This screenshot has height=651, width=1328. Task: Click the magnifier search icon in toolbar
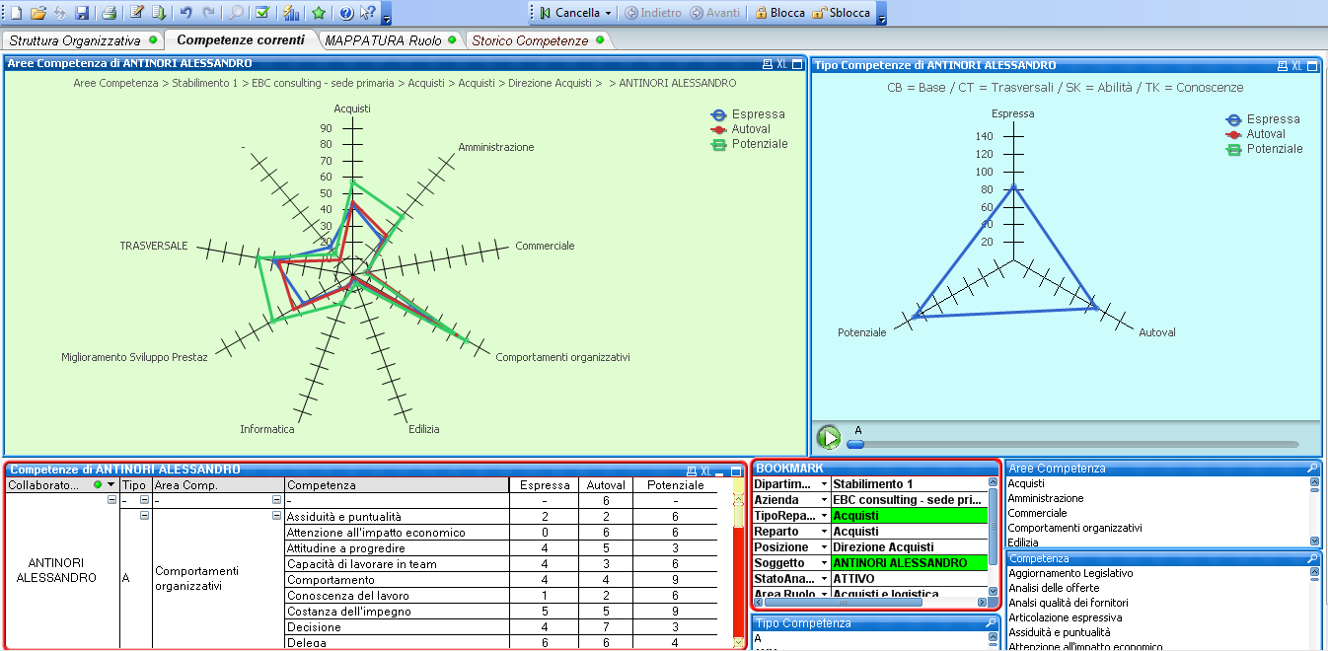pyautogui.click(x=237, y=13)
